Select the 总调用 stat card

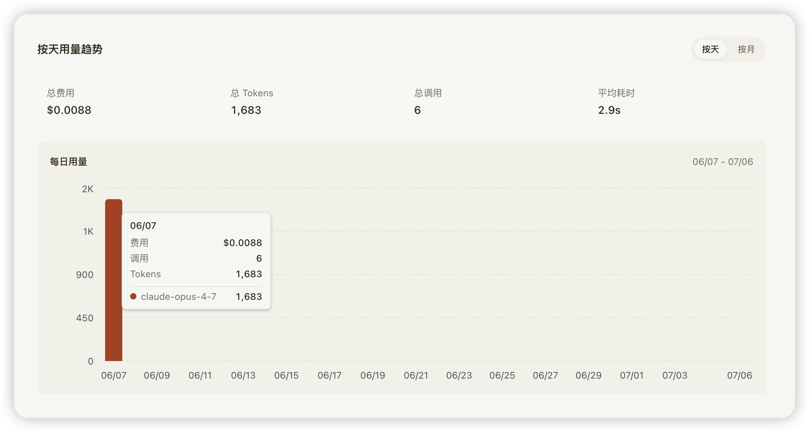[x=493, y=102]
